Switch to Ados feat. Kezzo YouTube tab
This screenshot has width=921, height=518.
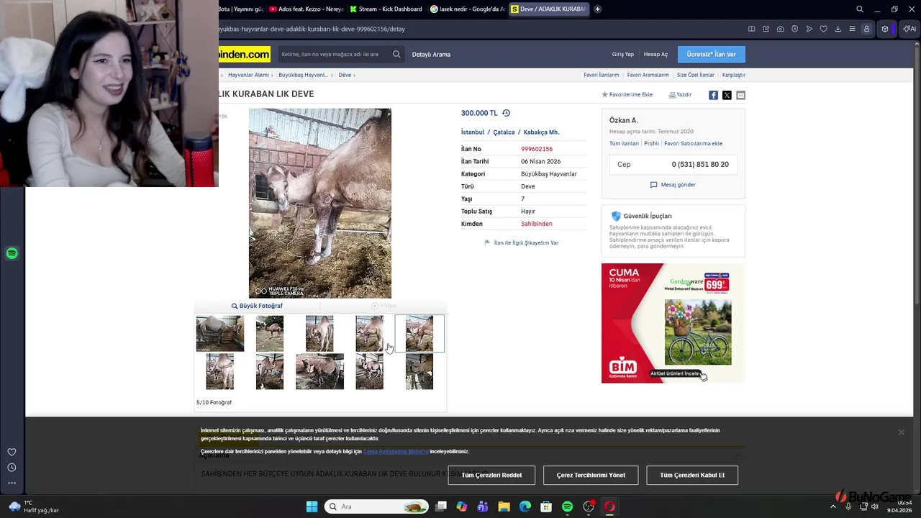[x=306, y=9]
